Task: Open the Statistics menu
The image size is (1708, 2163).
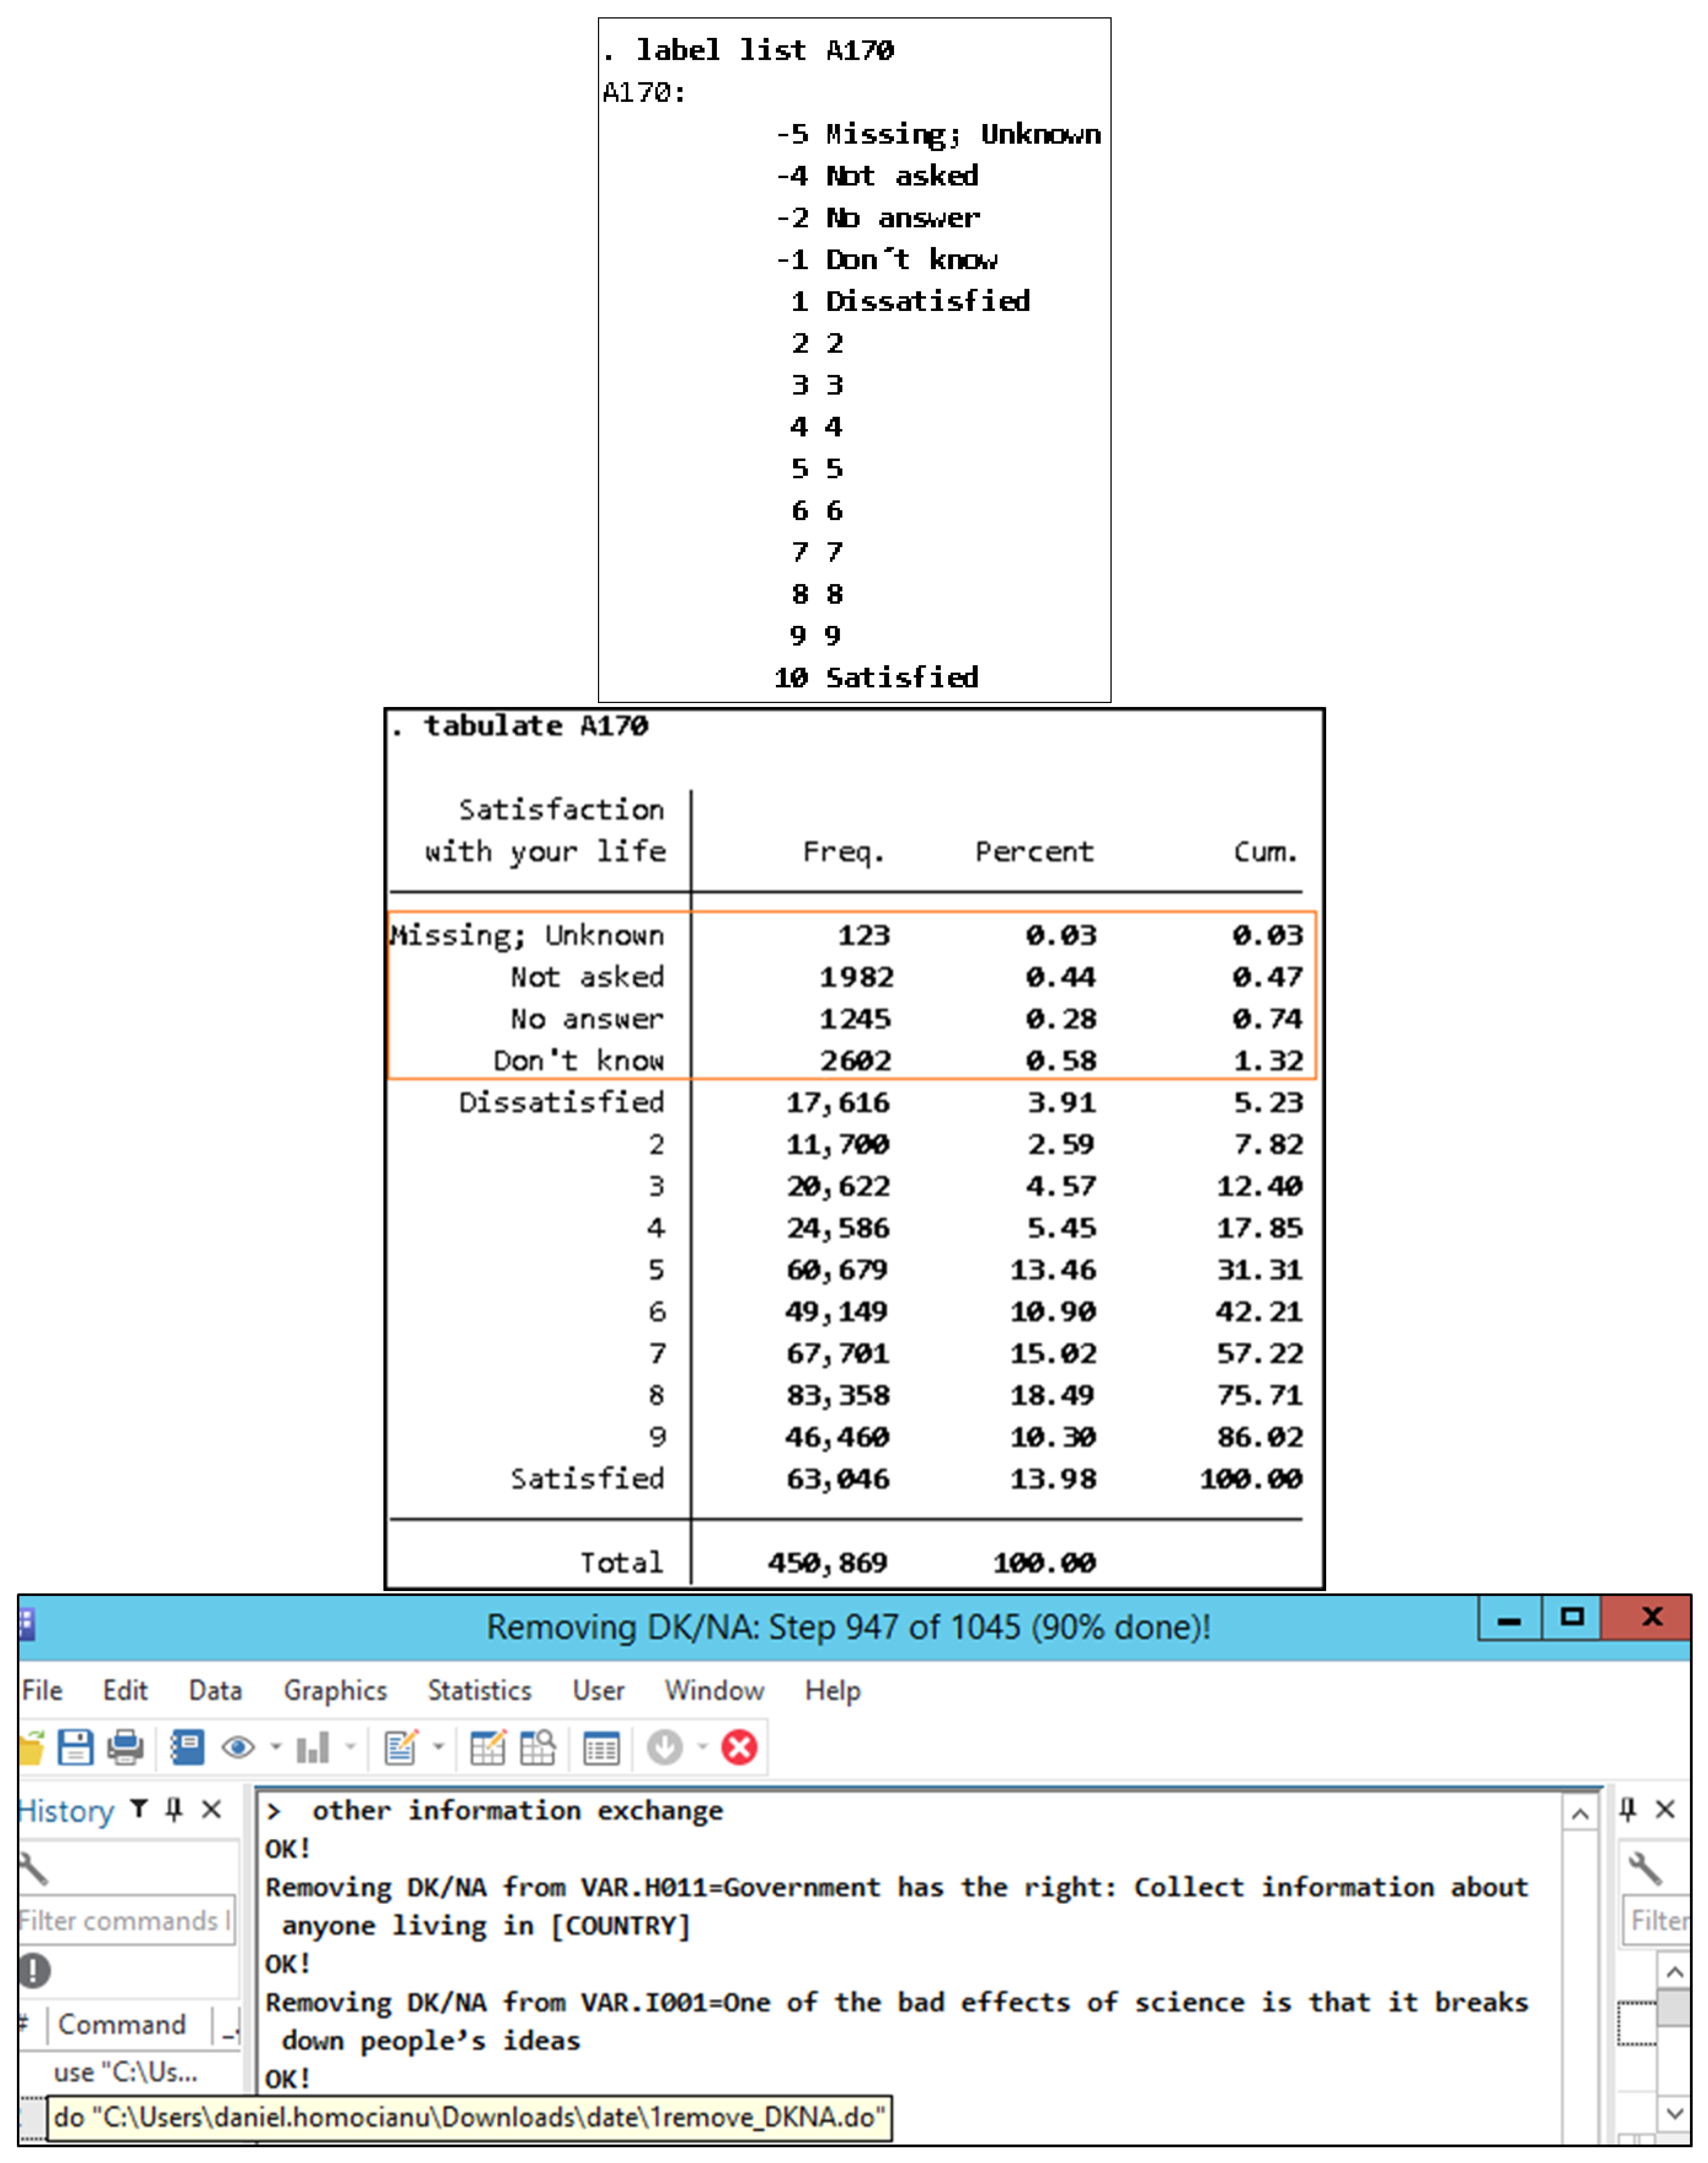Action: [479, 1690]
